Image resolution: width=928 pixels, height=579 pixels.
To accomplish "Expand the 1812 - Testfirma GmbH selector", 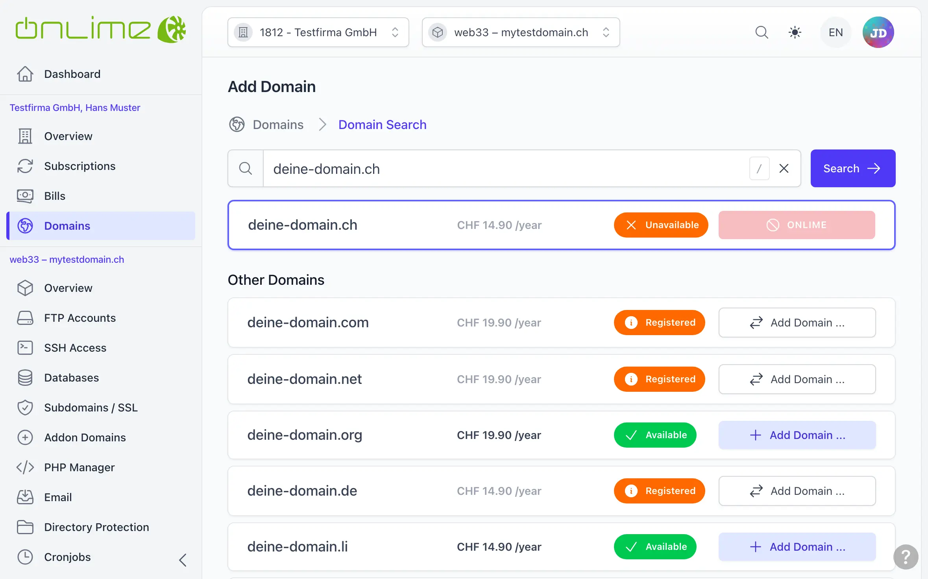I will point(318,32).
